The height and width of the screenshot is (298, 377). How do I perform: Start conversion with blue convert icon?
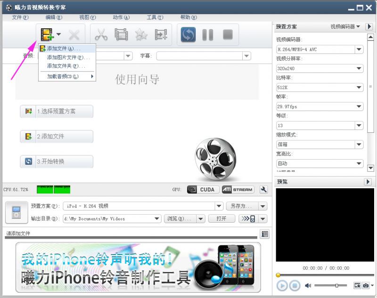click(188, 34)
